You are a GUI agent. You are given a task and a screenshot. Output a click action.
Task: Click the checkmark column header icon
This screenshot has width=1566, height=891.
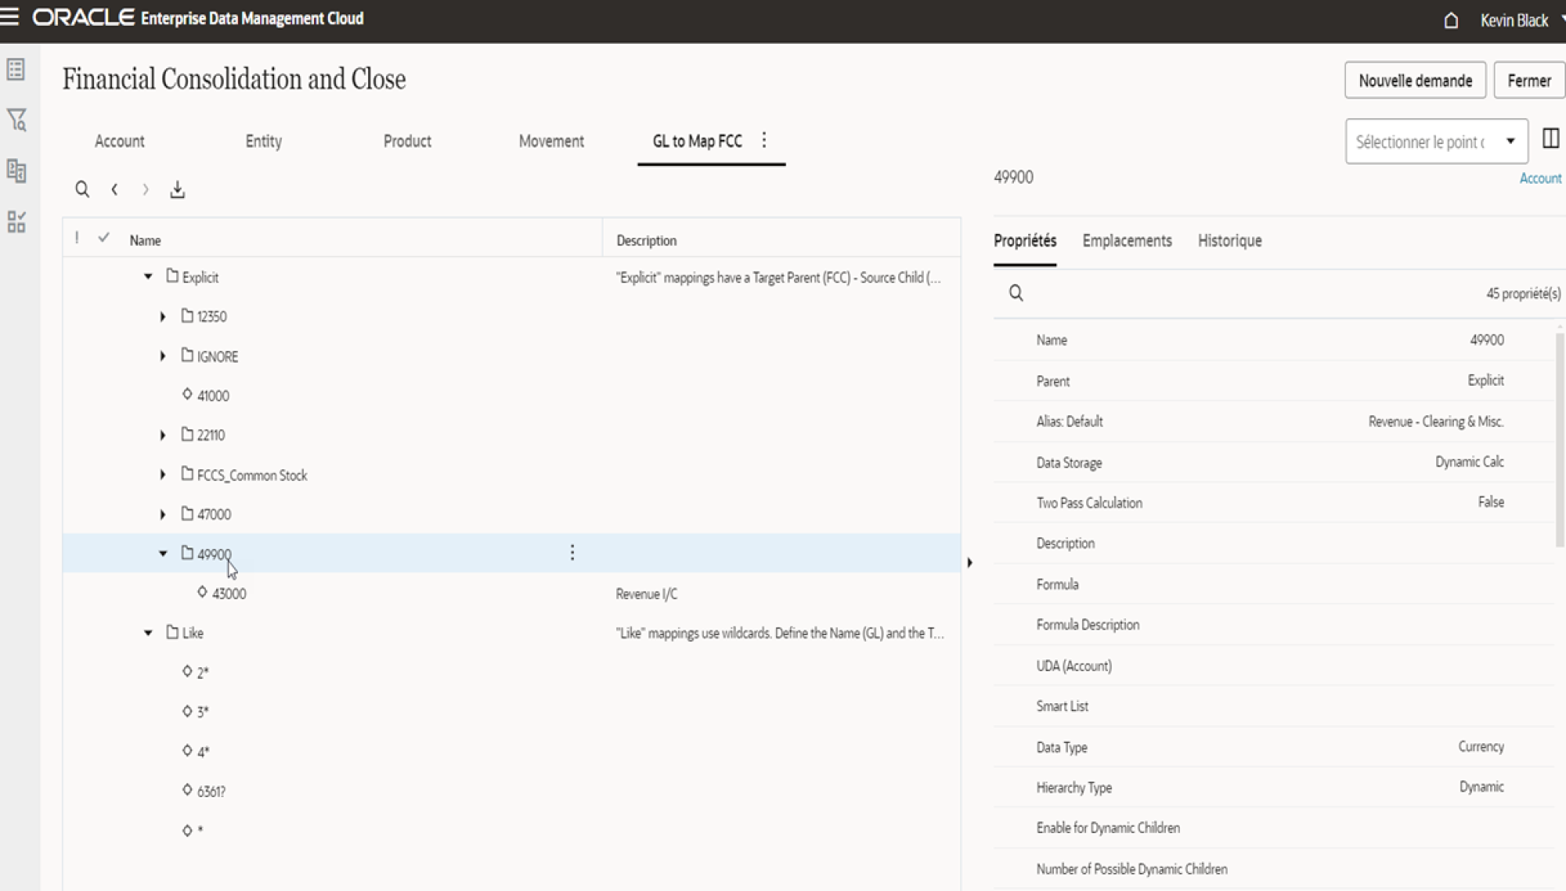coord(103,238)
